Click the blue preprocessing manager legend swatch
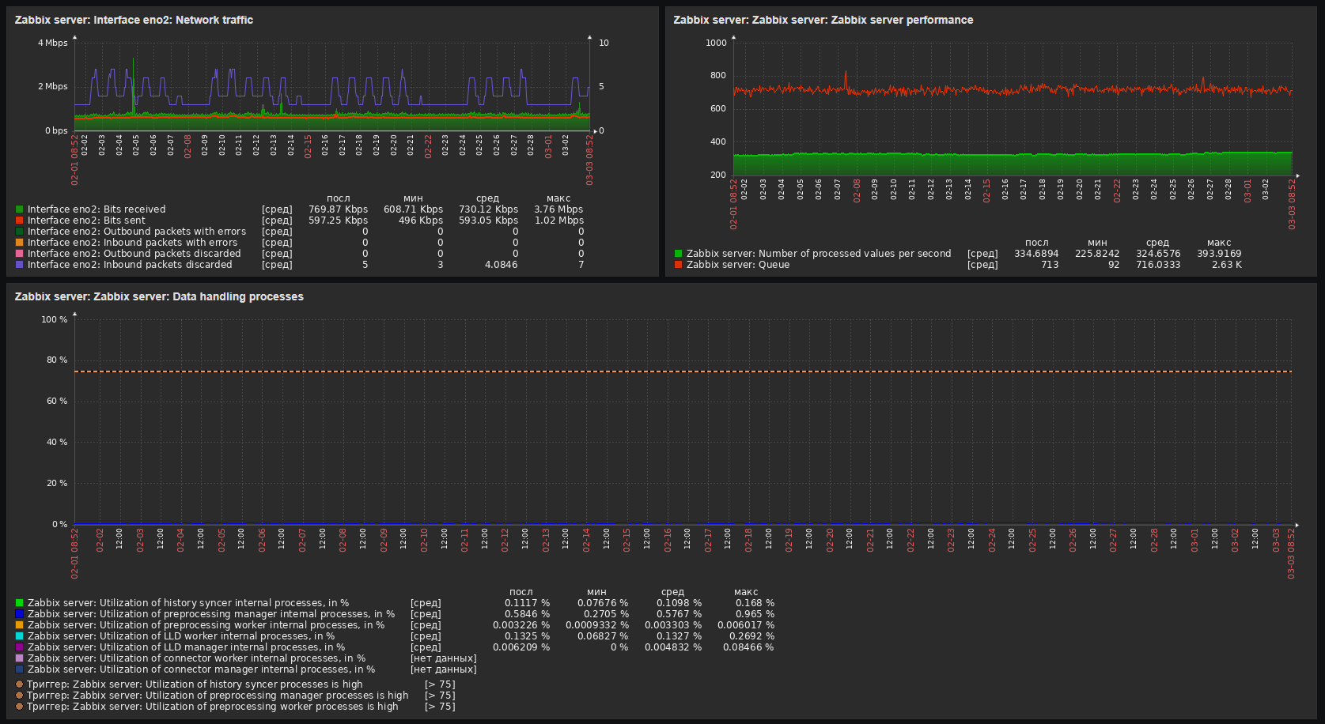Viewport: 1325px width, 724px height. (x=19, y=614)
